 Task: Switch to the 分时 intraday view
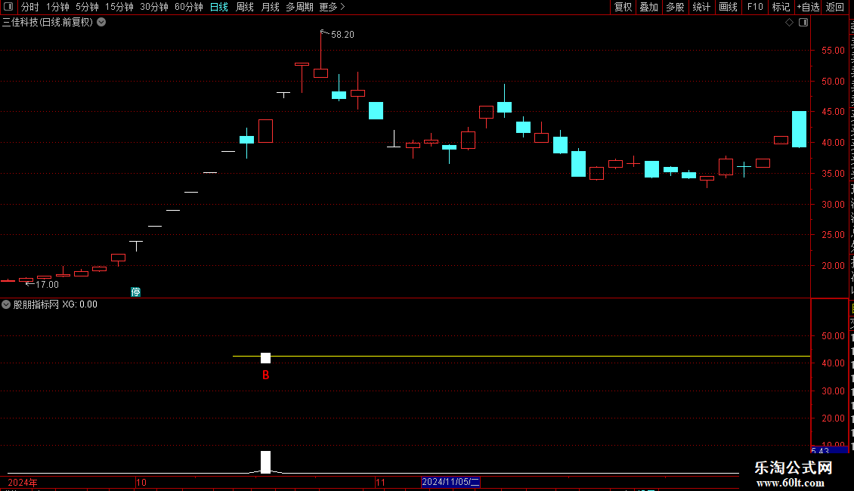click(30, 7)
